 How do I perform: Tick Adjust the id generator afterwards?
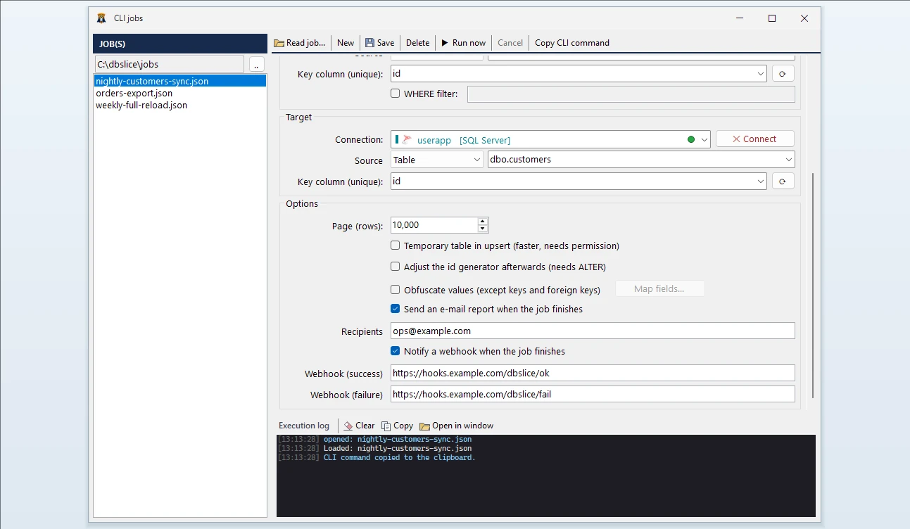point(396,267)
